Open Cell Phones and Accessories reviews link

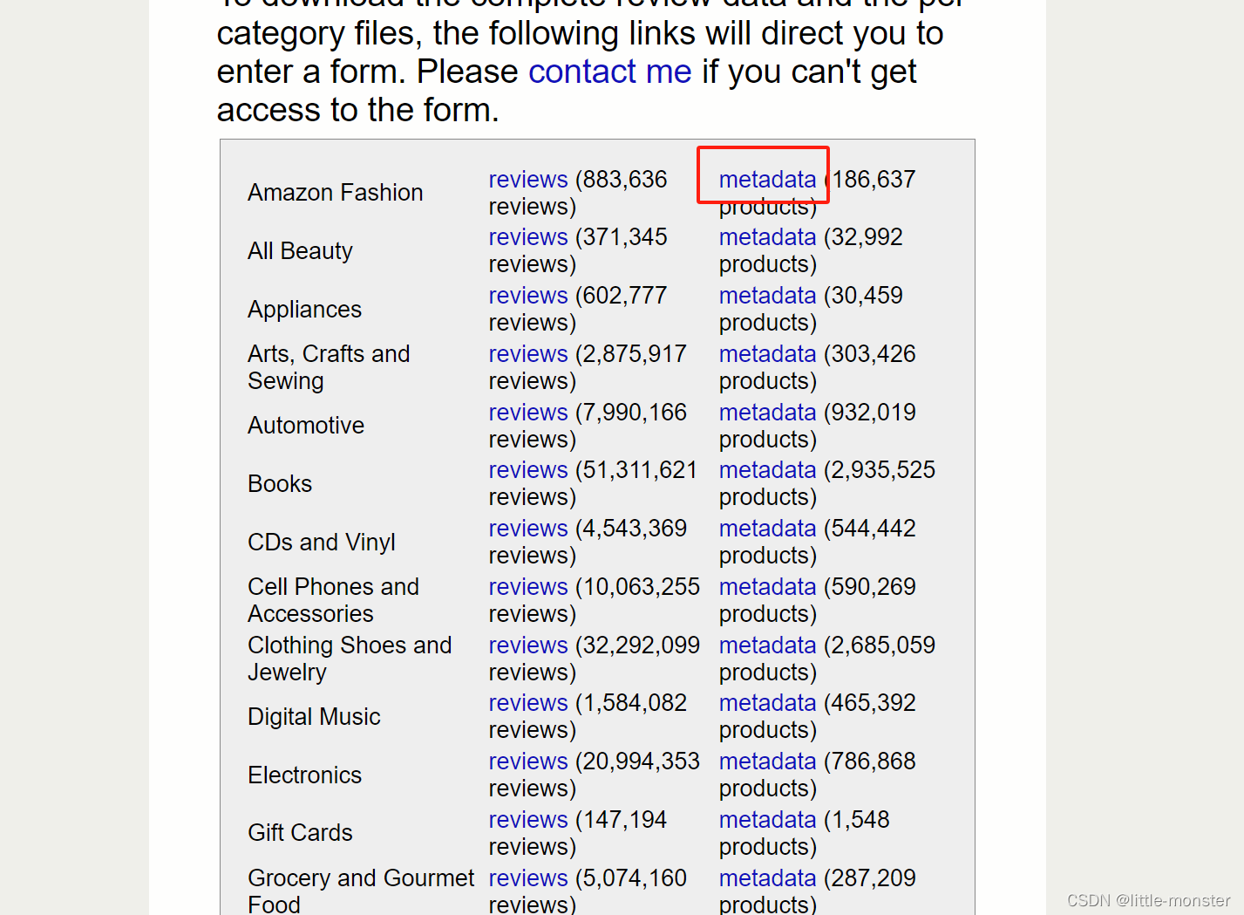click(528, 587)
